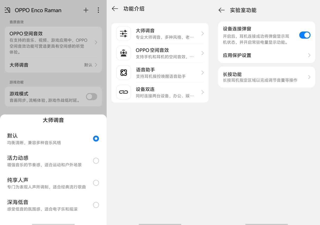
Task: Tap the description 感受低音的氛围感，适合电子乐和摇滚
Action: click(x=42, y=209)
